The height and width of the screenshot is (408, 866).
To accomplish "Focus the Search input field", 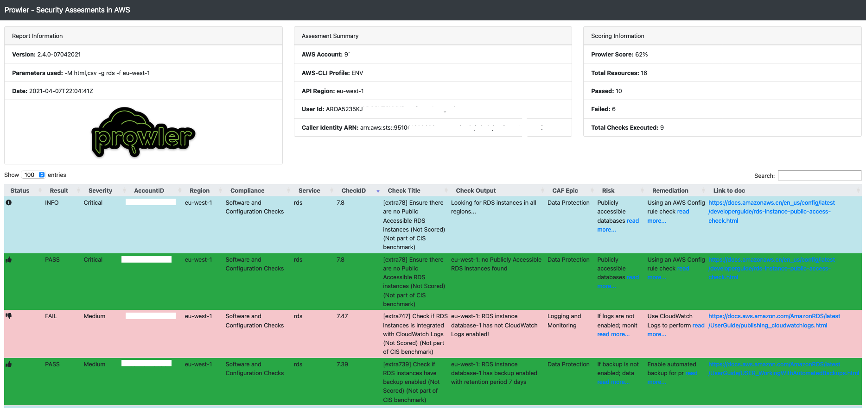I will click(819, 176).
